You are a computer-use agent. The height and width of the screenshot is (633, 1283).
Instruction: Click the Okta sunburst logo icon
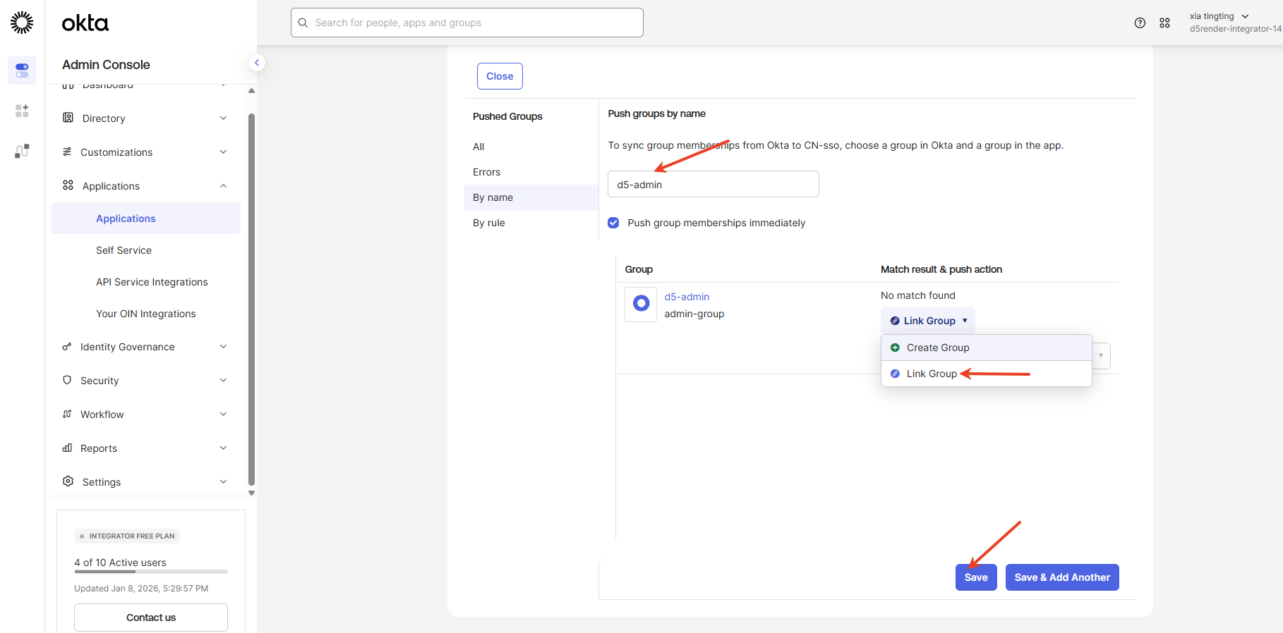pos(22,23)
